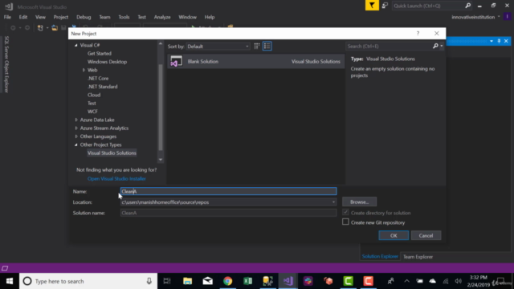Collapse the Visual C# tree node
This screenshot has width=514, height=289.
pos(76,45)
